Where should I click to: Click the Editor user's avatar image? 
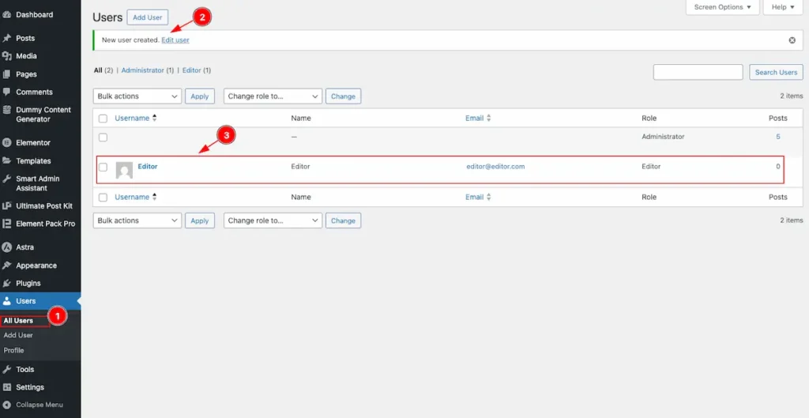point(124,171)
